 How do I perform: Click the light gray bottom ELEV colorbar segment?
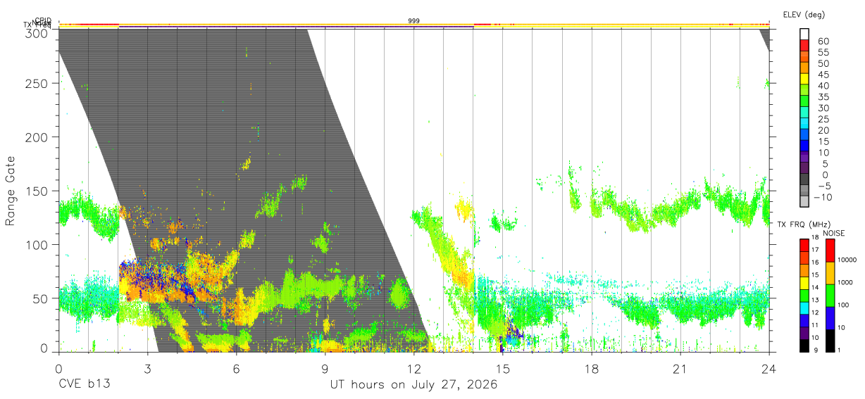coord(804,202)
